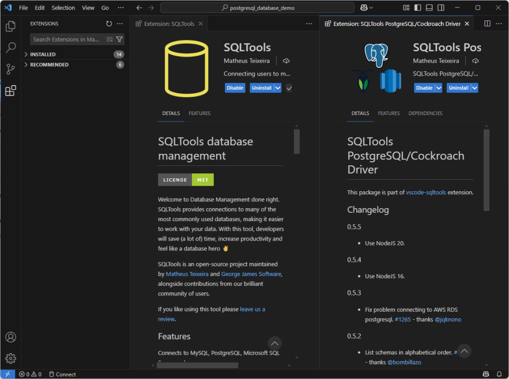
Task: Switch to the Dependencies tab
Action: coord(425,114)
